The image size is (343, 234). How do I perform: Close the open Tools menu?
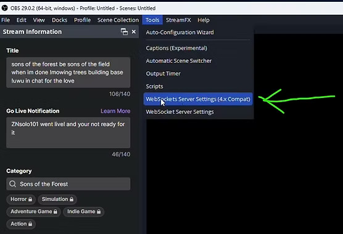pos(152,20)
